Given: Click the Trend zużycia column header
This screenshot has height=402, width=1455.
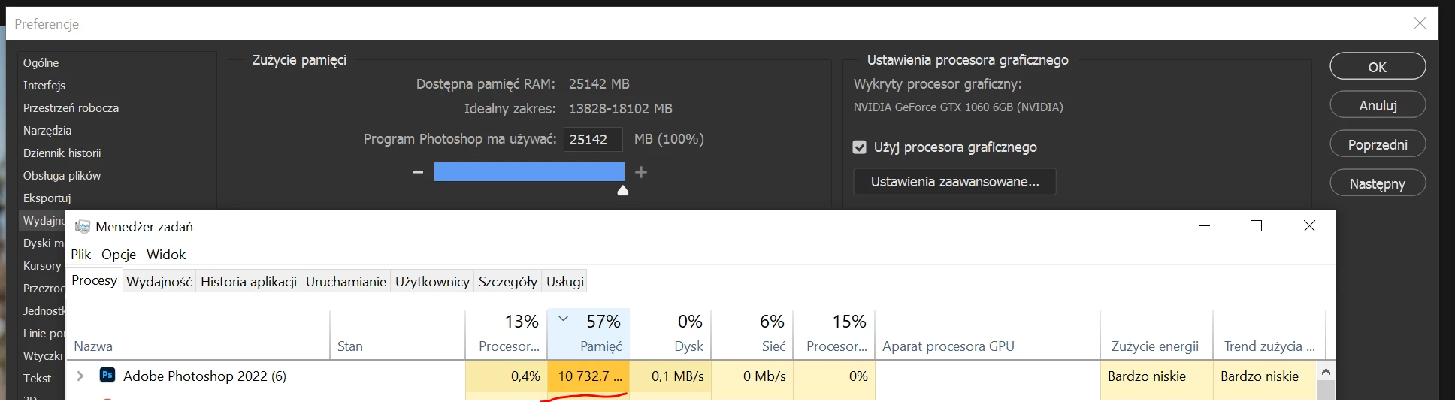Looking at the screenshot, I should (x=1269, y=334).
